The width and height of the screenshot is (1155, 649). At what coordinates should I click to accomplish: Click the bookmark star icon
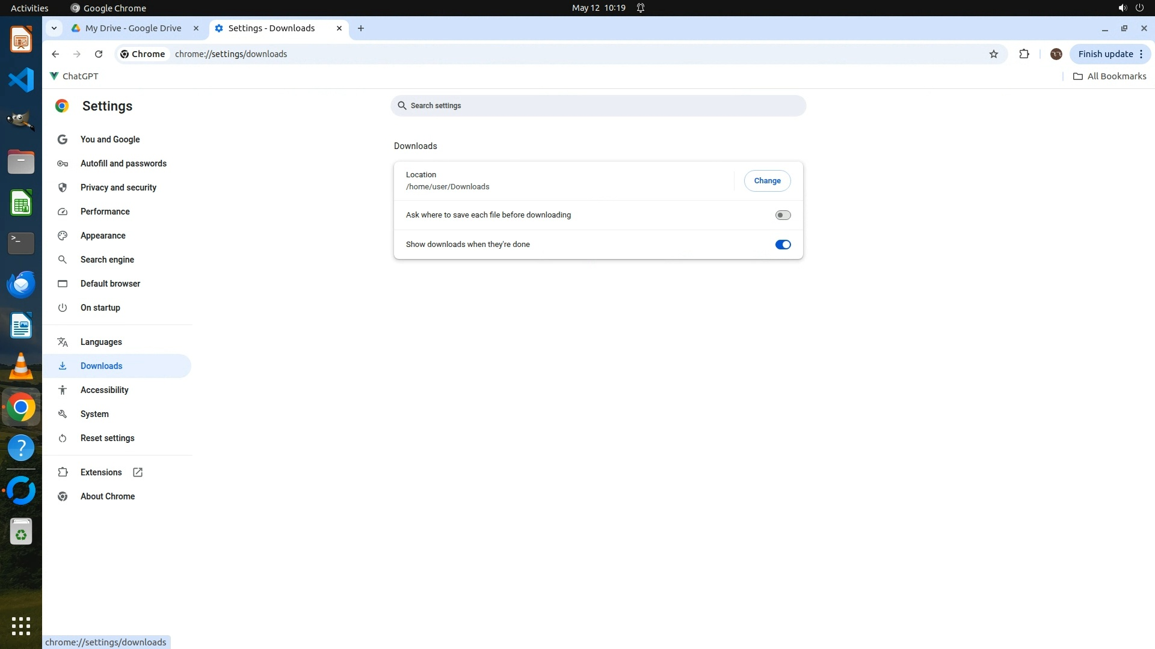(994, 54)
